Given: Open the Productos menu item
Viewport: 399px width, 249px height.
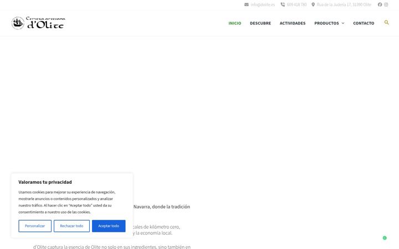Looking at the screenshot, I should click(326, 23).
